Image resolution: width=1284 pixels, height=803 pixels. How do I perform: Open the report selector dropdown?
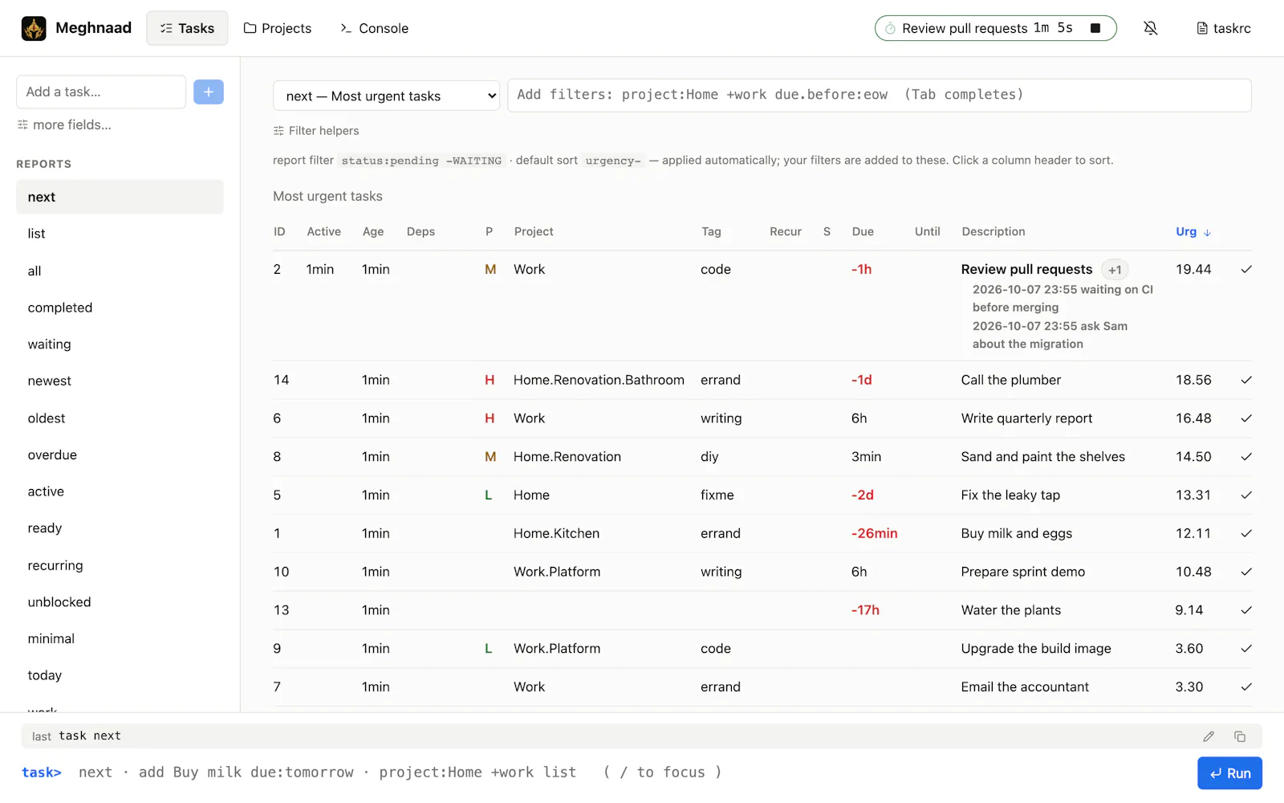pos(386,96)
